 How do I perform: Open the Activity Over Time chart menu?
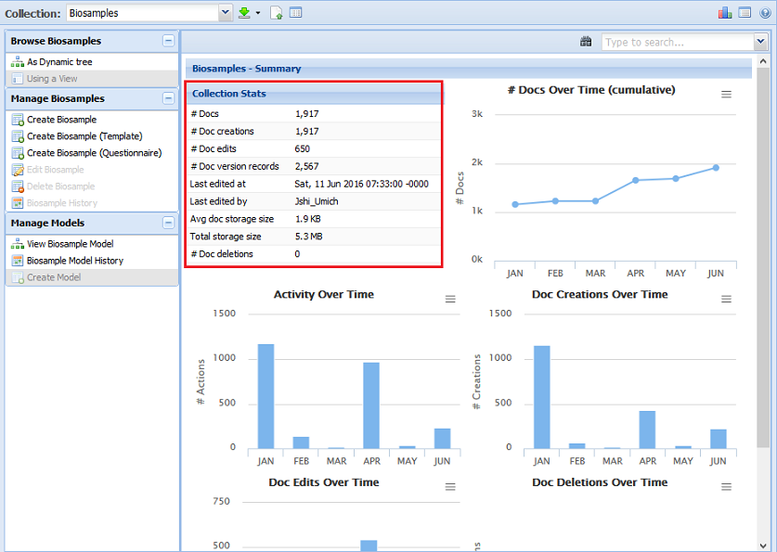(x=450, y=299)
